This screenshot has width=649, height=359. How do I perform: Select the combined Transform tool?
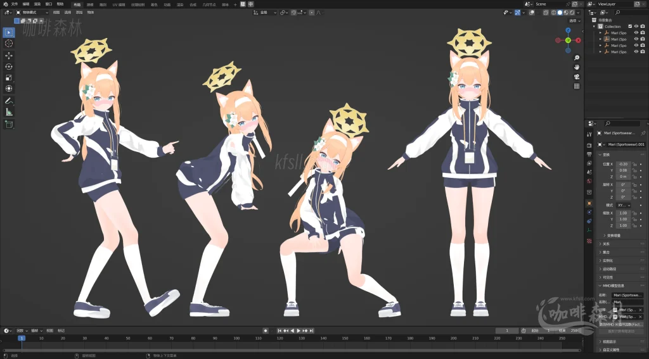point(9,89)
